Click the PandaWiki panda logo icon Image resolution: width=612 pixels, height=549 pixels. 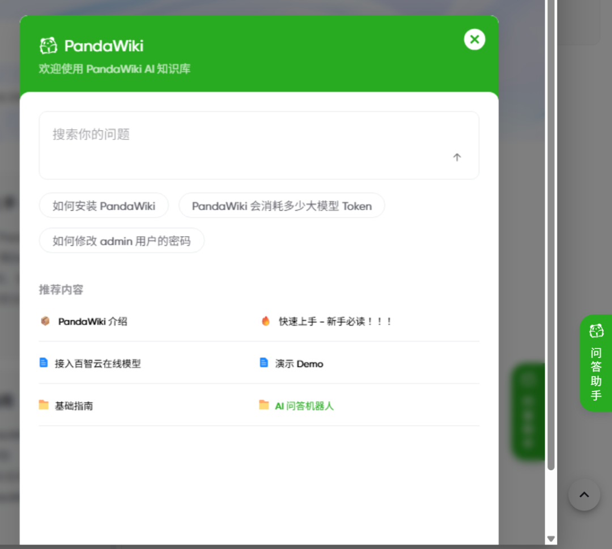click(49, 45)
